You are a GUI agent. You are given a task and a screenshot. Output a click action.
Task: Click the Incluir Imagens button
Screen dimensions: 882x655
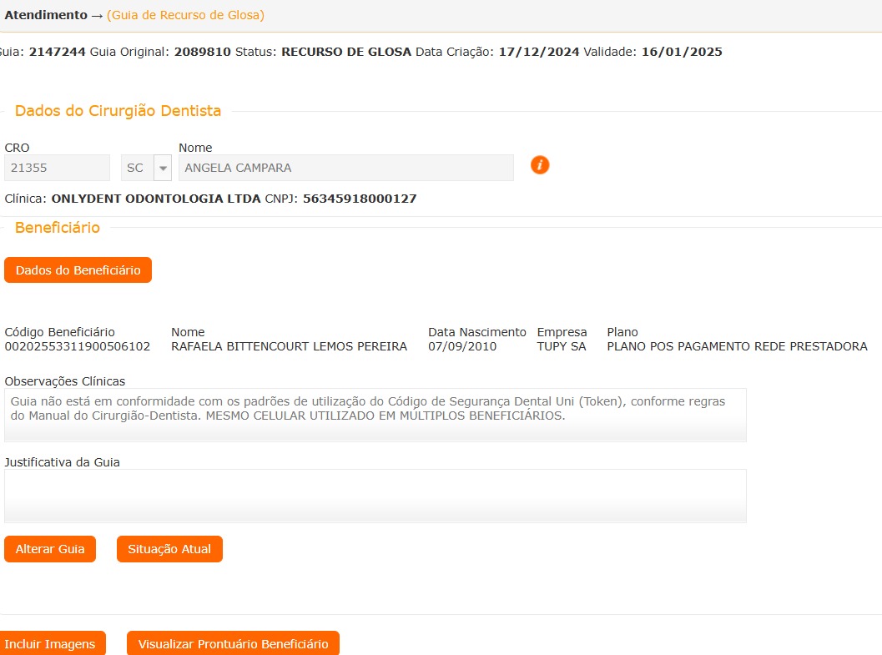click(x=51, y=644)
